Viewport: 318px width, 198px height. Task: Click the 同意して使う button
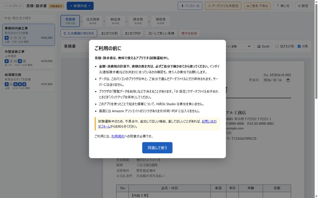[157, 148]
